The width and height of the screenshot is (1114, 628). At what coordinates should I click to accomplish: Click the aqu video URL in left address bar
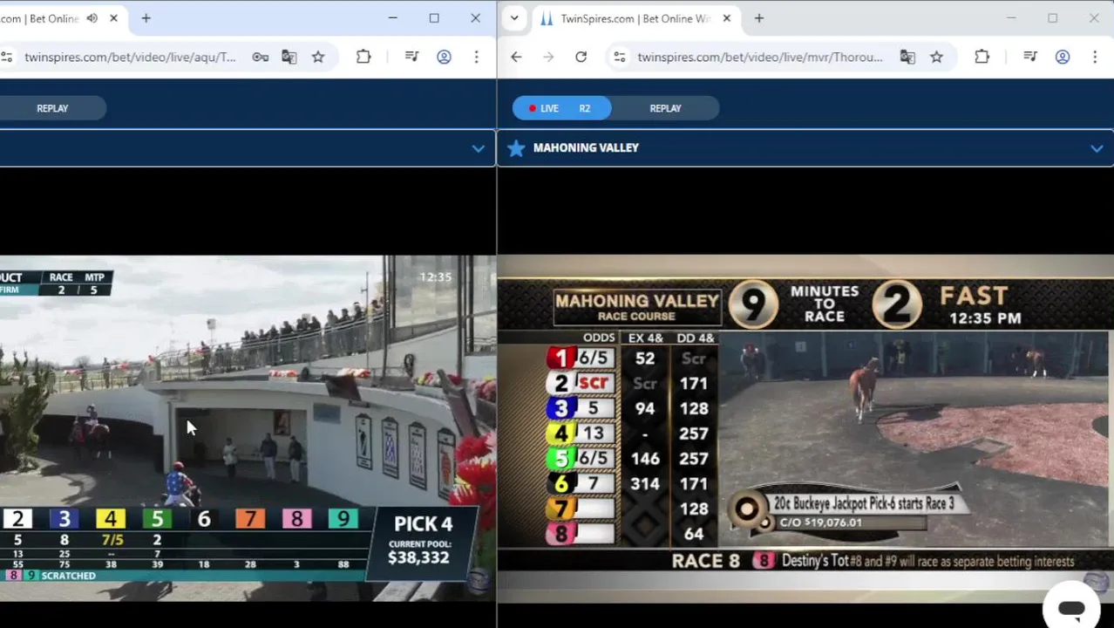point(130,57)
